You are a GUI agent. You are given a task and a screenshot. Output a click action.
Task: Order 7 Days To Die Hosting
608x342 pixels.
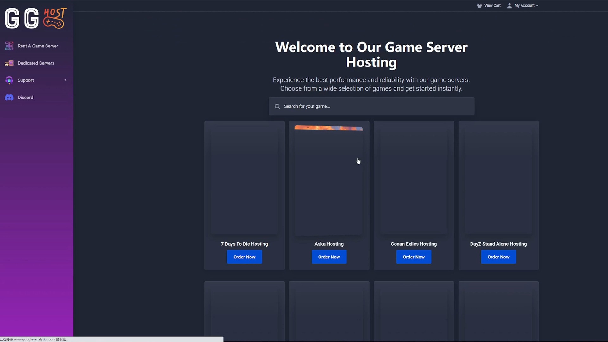(x=244, y=257)
